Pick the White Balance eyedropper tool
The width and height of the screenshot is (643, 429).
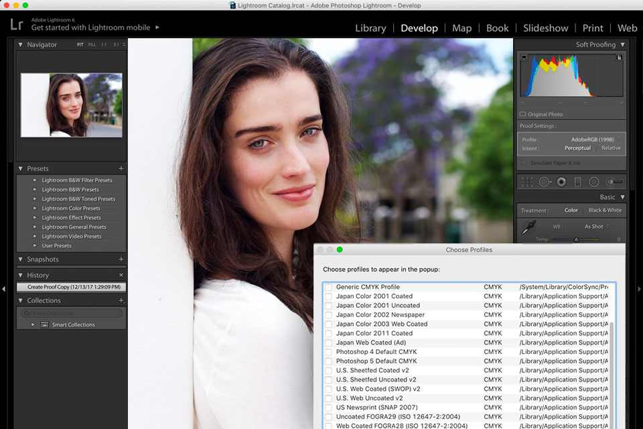click(x=528, y=227)
